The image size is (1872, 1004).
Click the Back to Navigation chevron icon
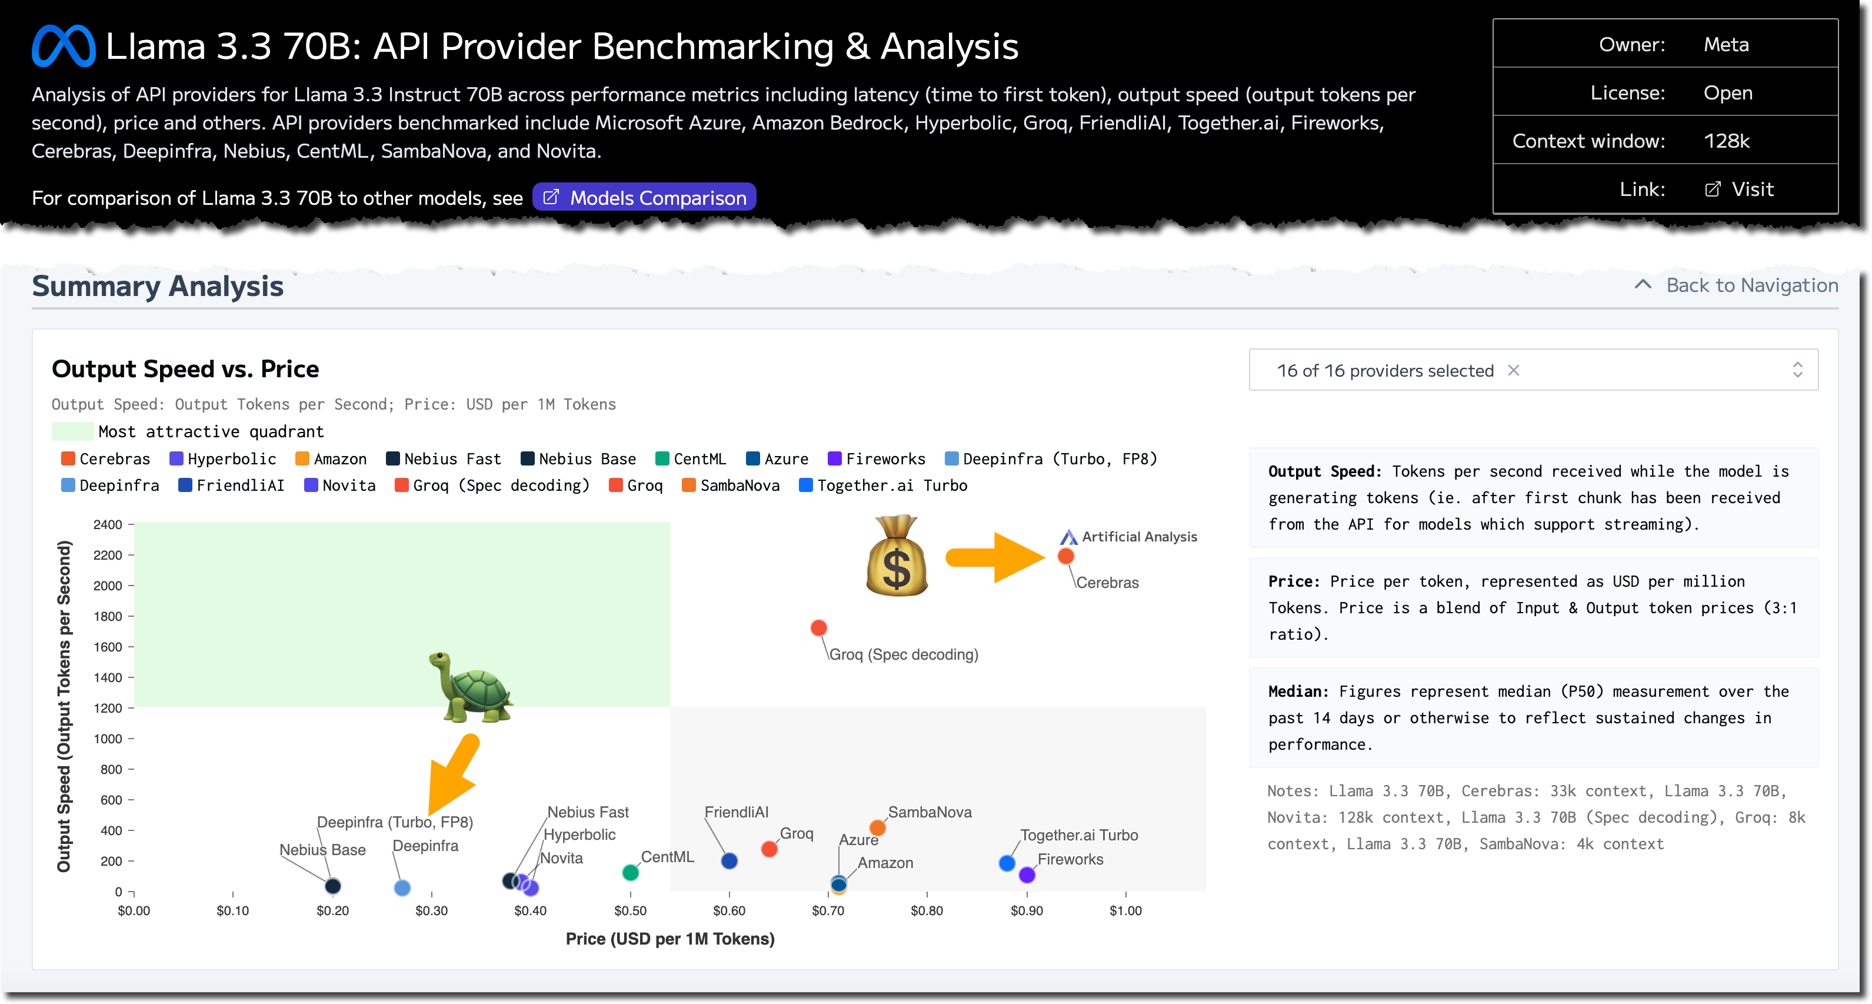[1643, 285]
